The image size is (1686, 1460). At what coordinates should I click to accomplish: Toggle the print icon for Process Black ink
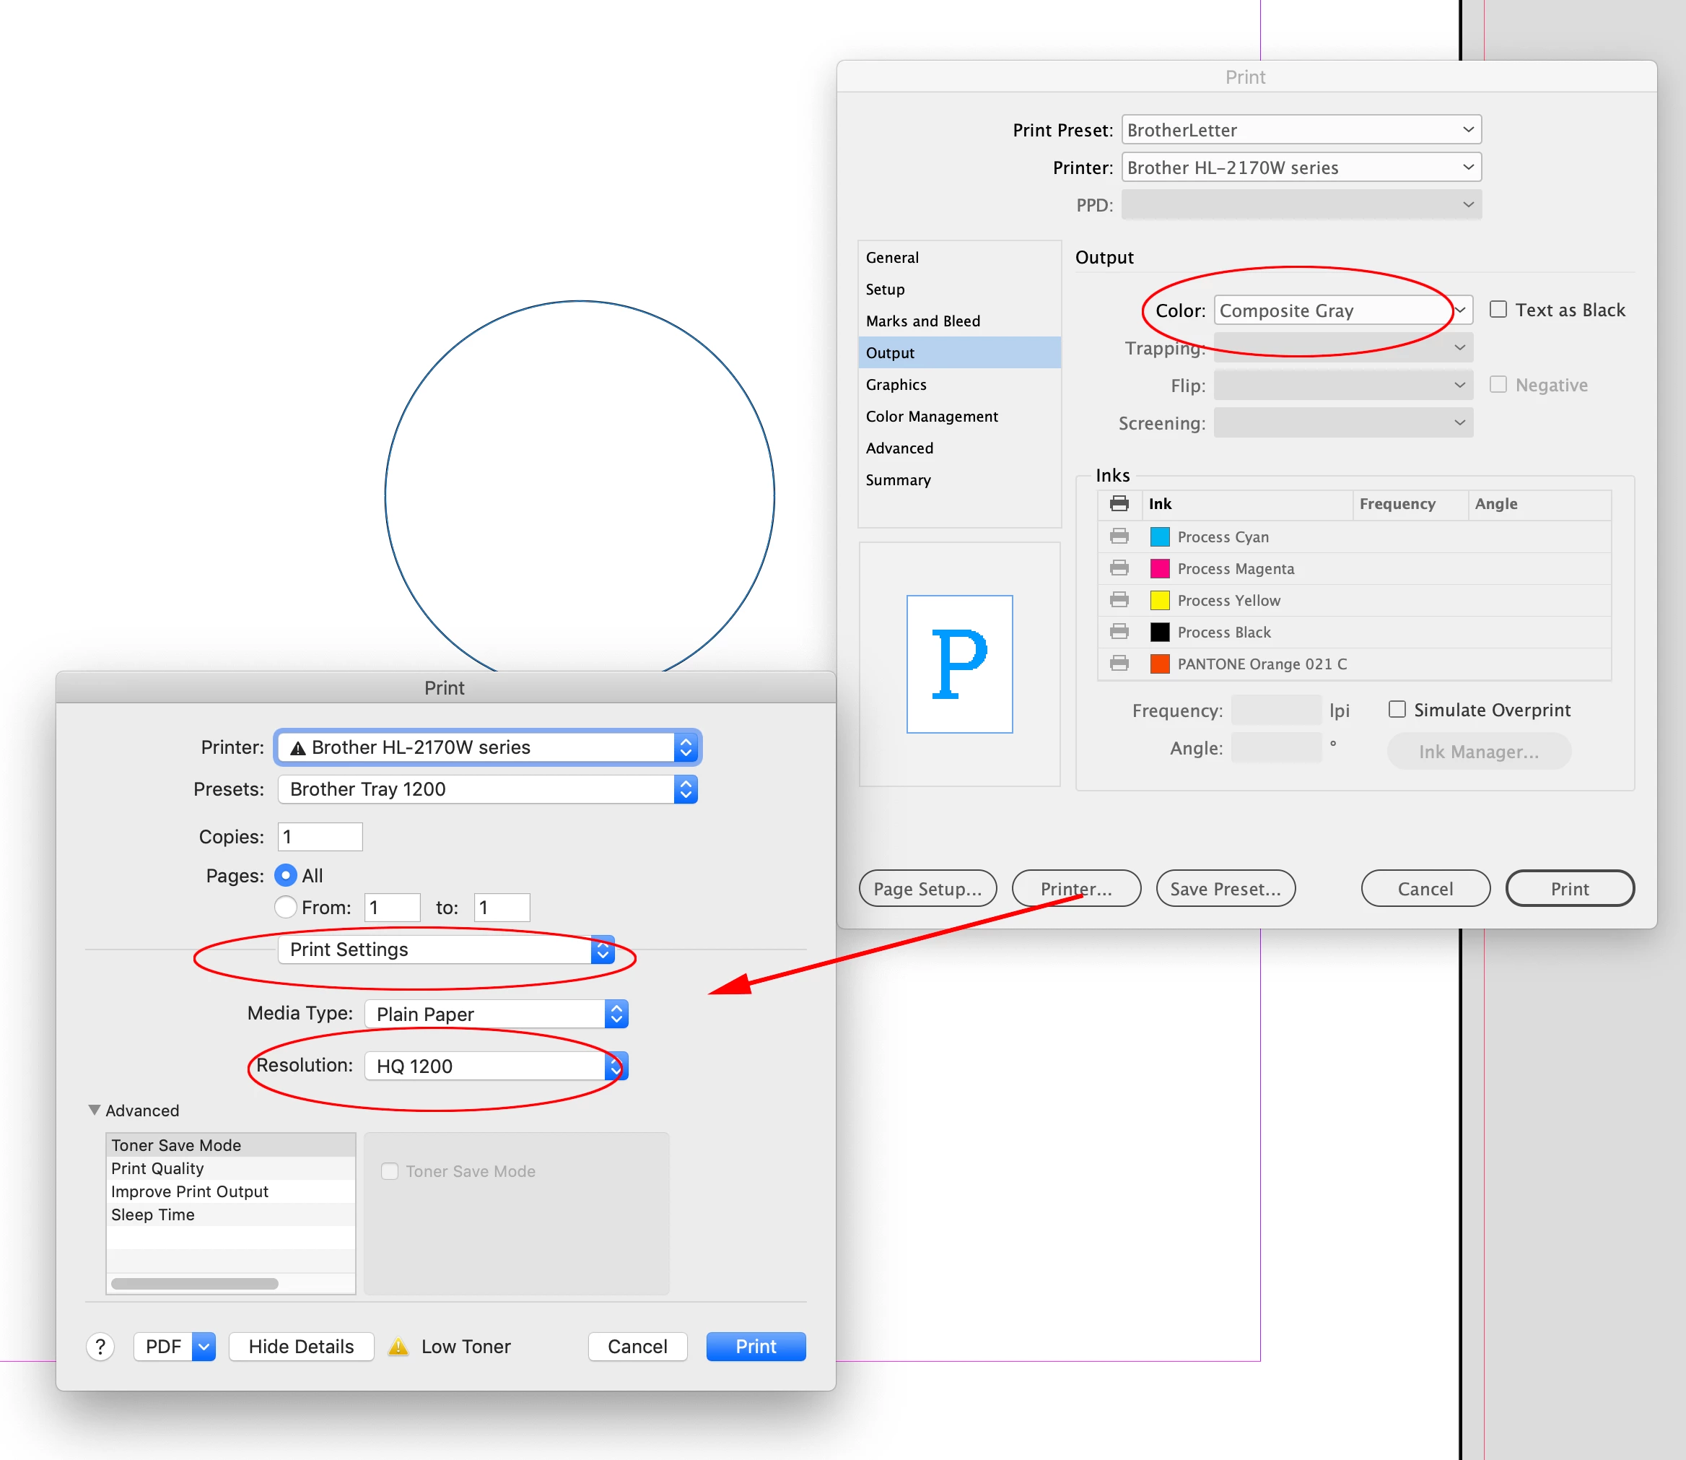[1119, 631]
